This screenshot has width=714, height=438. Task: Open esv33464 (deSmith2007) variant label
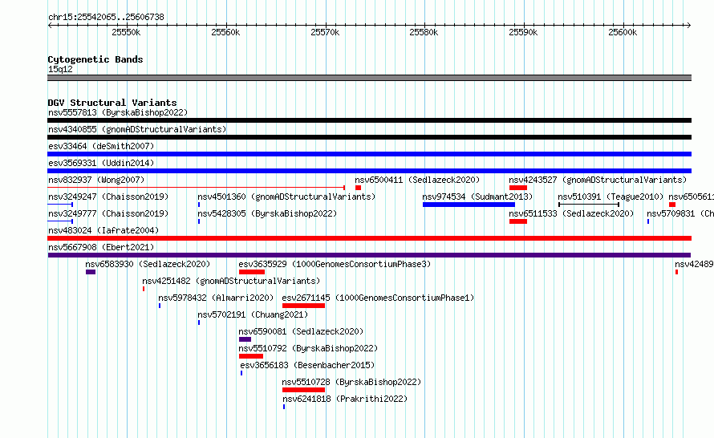(101, 146)
